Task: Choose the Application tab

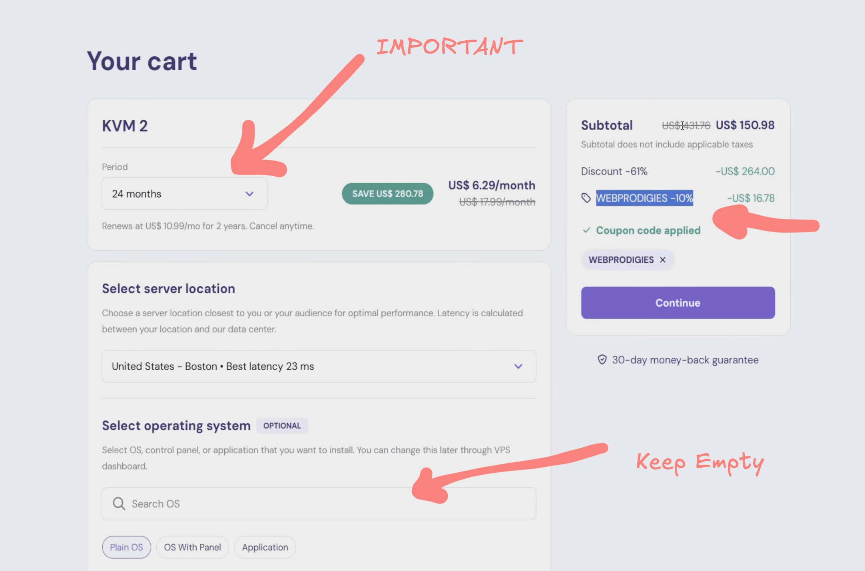Action: [265, 547]
